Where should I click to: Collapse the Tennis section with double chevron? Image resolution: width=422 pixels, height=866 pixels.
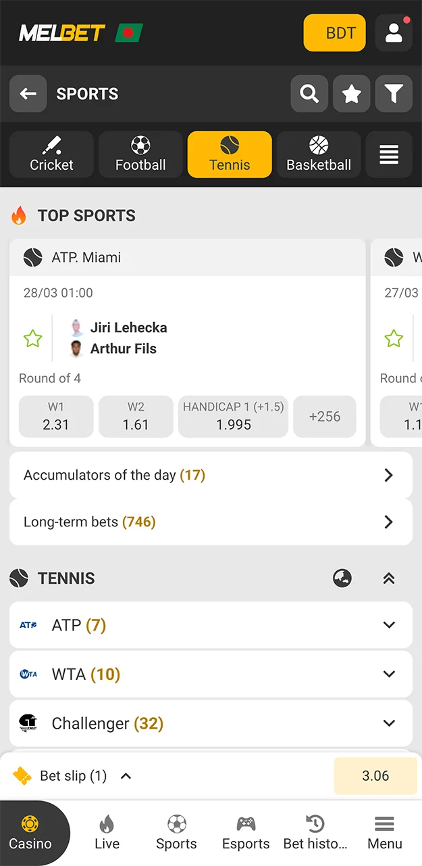pos(389,578)
